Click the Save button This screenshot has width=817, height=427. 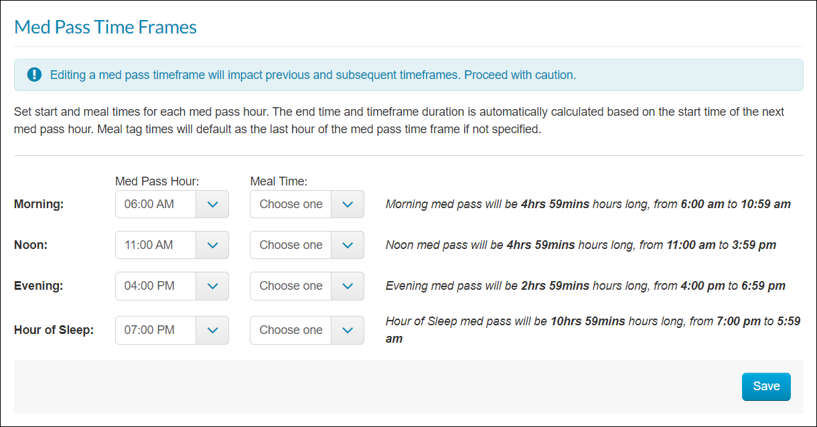tap(766, 386)
